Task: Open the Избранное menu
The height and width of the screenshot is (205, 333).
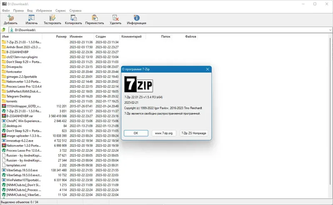Action: (x=44, y=10)
